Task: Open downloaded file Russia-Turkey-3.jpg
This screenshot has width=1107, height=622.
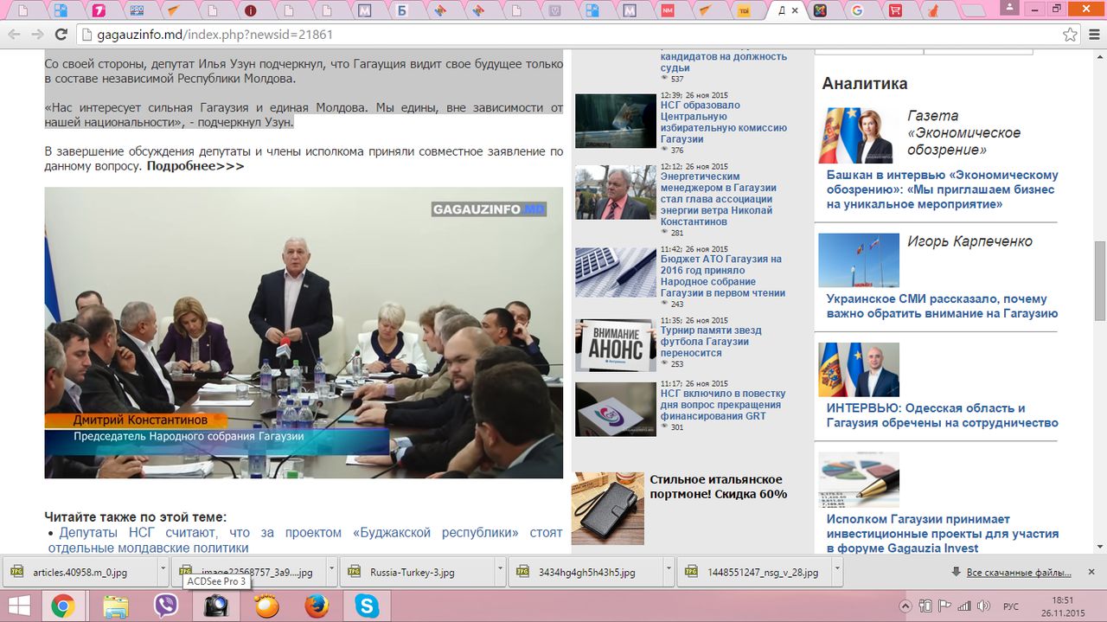Action: [x=419, y=573]
